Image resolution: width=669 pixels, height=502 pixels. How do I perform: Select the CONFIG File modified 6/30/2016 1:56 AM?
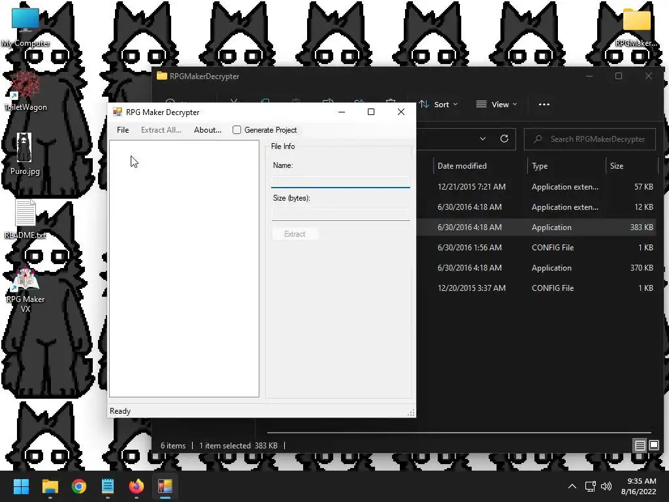coord(536,248)
